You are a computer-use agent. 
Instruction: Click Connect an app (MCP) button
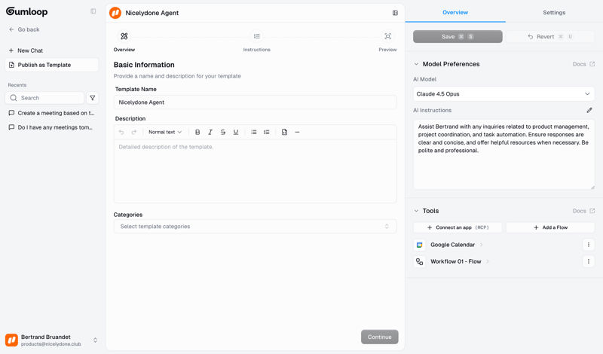tap(458, 227)
